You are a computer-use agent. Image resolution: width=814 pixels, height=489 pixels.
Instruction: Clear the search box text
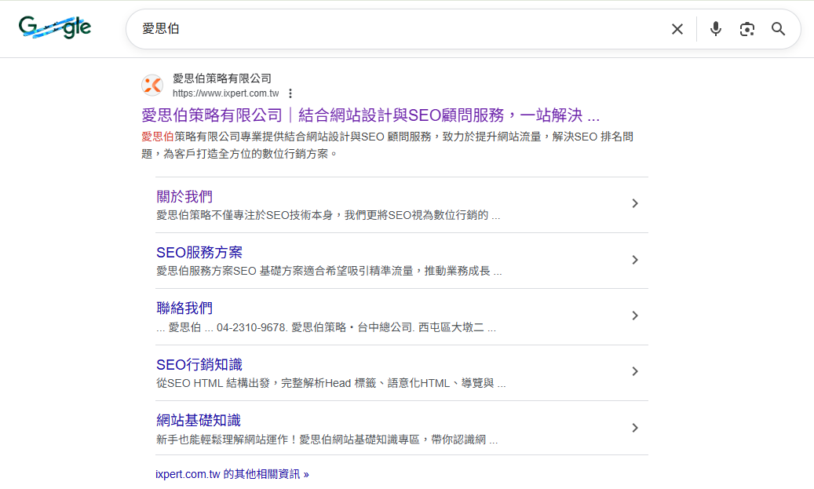click(677, 29)
